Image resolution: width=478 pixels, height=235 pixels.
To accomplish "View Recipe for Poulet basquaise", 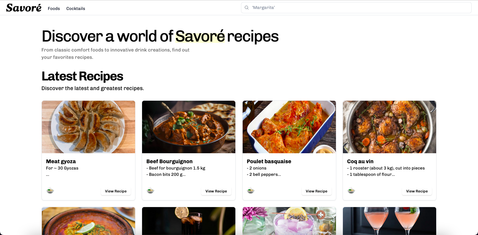I will coord(316,191).
